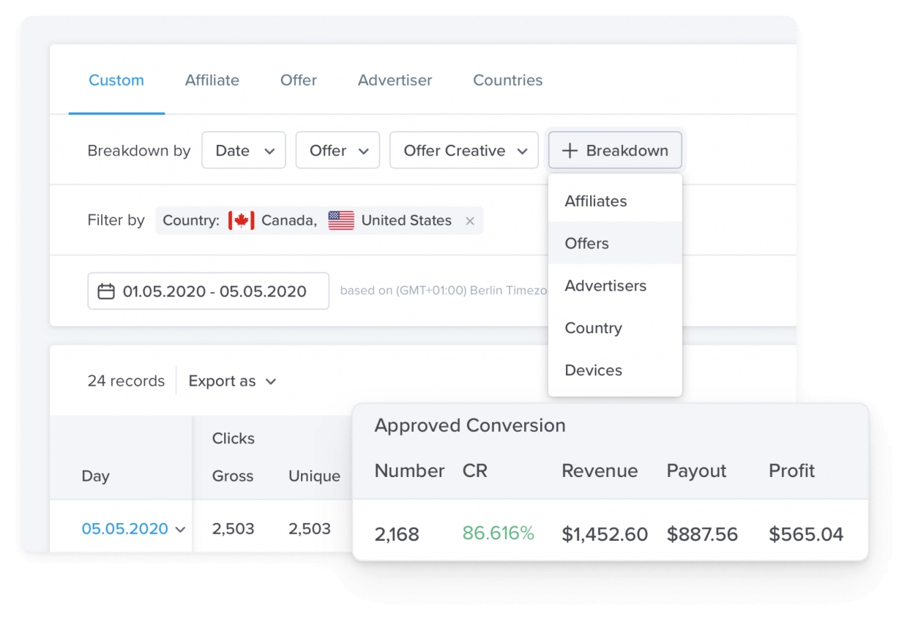This screenshot has width=918, height=630.
Task: Expand the Export as menu
Action: (x=232, y=381)
